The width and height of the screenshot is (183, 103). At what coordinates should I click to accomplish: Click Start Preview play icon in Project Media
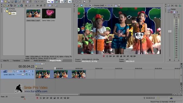[x=37, y=5]
